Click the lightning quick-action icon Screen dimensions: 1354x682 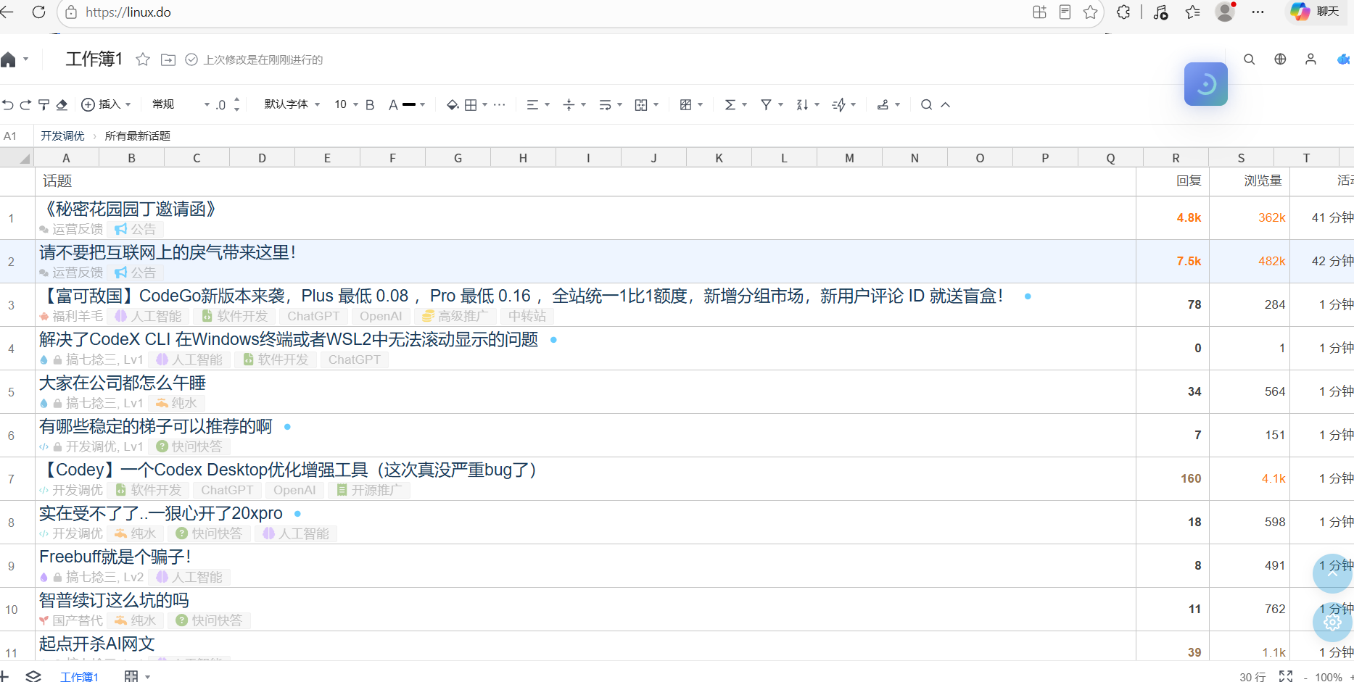[x=839, y=105]
